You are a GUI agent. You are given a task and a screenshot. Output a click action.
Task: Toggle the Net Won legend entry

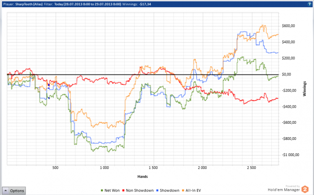coord(110,191)
